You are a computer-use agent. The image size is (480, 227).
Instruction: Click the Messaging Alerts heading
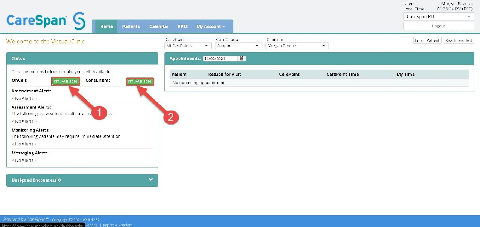pos(30,153)
